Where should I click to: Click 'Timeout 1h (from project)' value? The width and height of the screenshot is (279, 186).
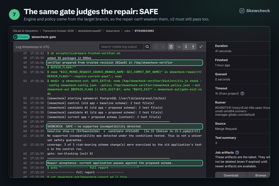pos(227,94)
